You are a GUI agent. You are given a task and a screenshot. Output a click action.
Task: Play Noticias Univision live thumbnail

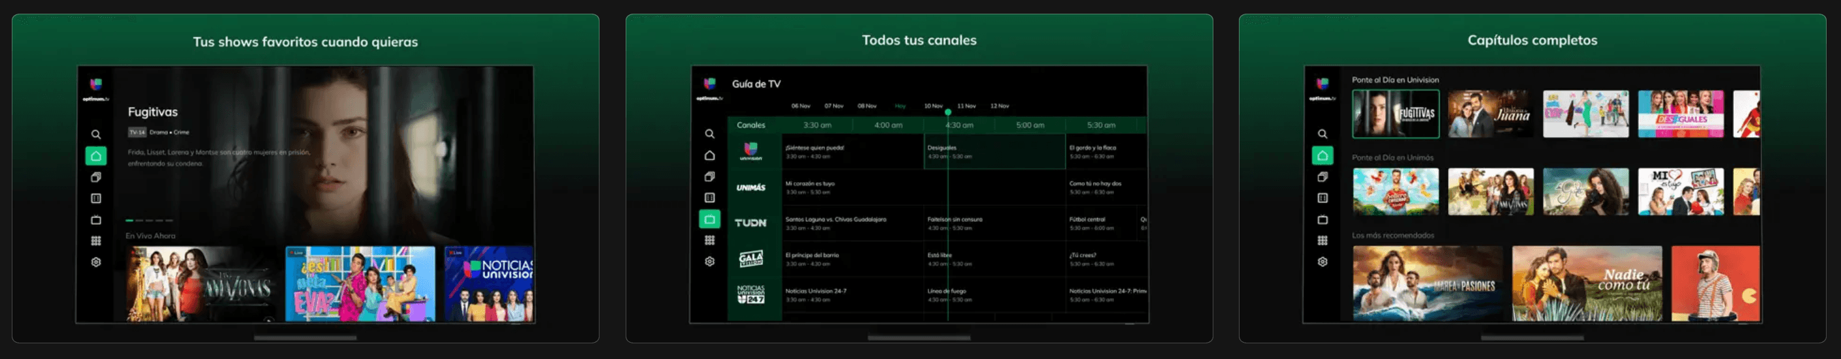pos(489,284)
